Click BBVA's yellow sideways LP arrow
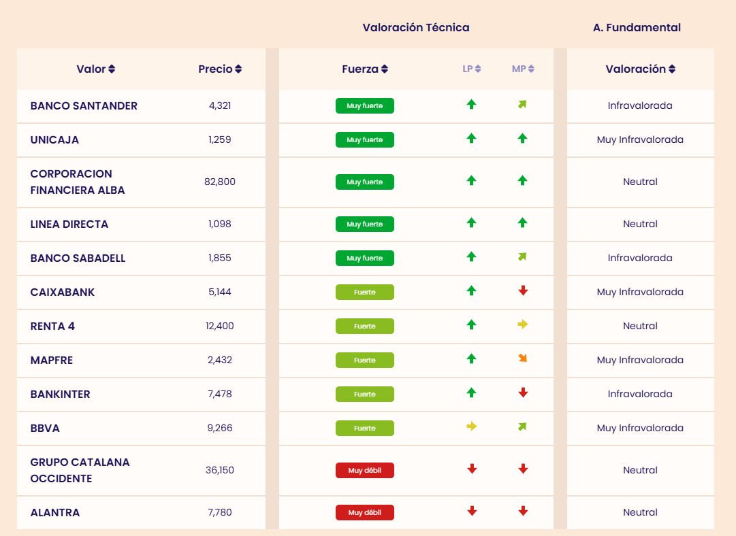The width and height of the screenshot is (736, 536). point(471,427)
